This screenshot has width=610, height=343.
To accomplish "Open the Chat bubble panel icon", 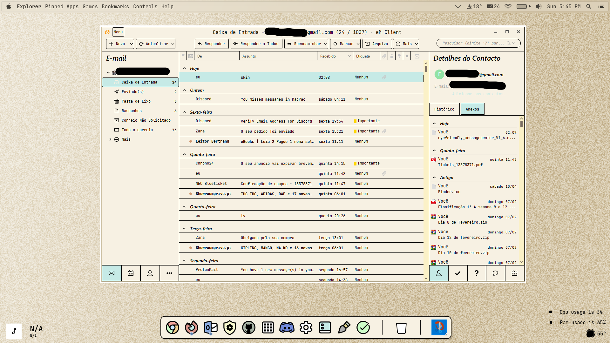I will click(x=495, y=273).
